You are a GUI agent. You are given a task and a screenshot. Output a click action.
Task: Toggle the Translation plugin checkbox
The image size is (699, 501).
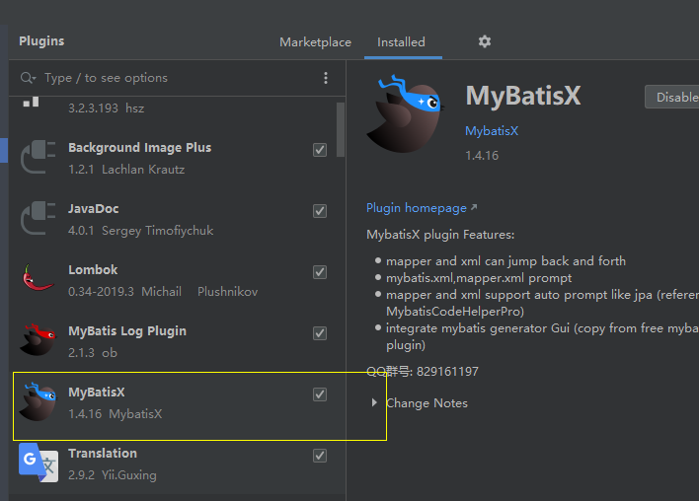point(320,456)
